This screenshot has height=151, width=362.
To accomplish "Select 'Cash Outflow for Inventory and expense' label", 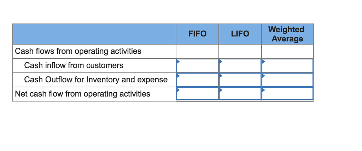I will (96, 80).
